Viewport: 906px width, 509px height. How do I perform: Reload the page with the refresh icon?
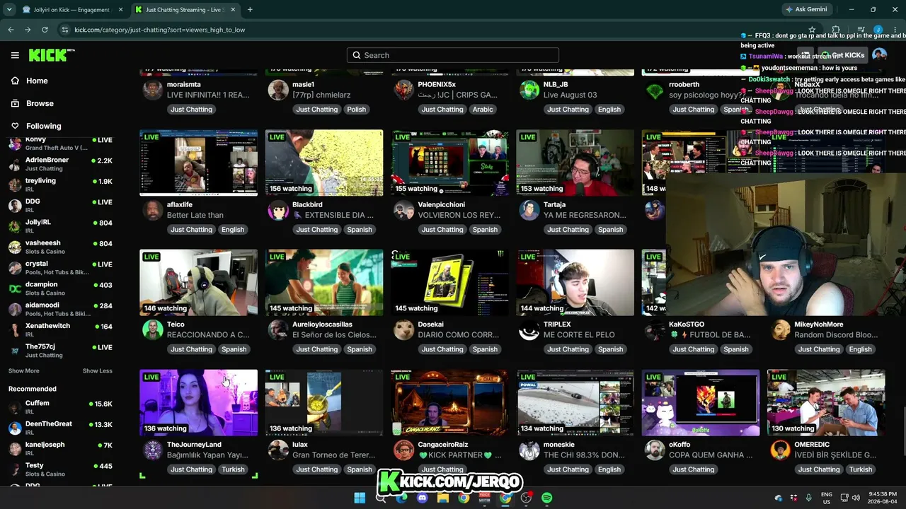[45, 30]
